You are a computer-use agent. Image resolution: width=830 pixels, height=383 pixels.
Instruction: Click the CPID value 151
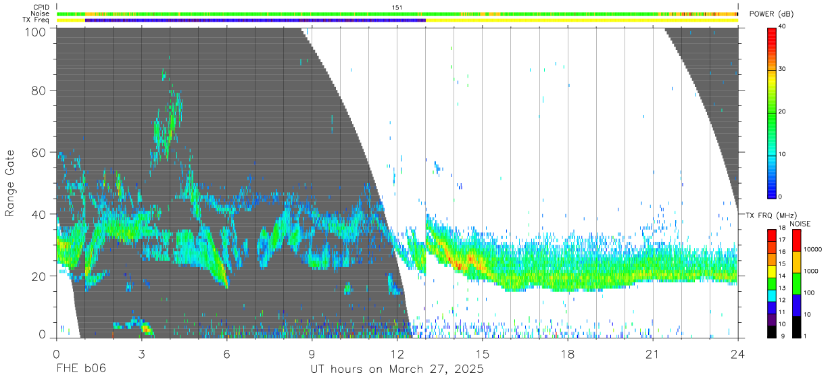(397, 7)
